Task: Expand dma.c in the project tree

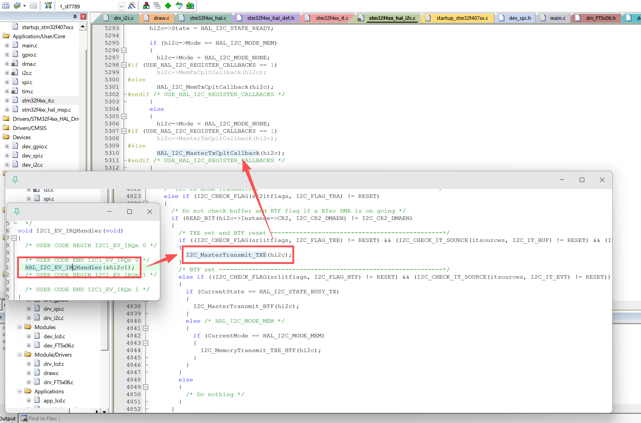Action: pos(7,64)
